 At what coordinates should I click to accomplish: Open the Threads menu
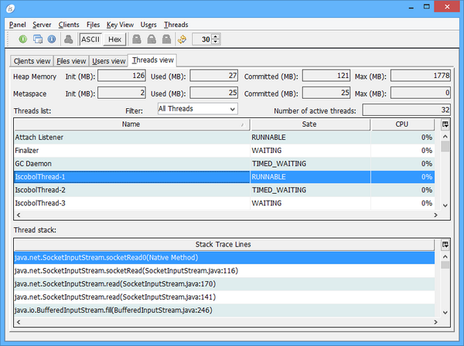point(176,25)
